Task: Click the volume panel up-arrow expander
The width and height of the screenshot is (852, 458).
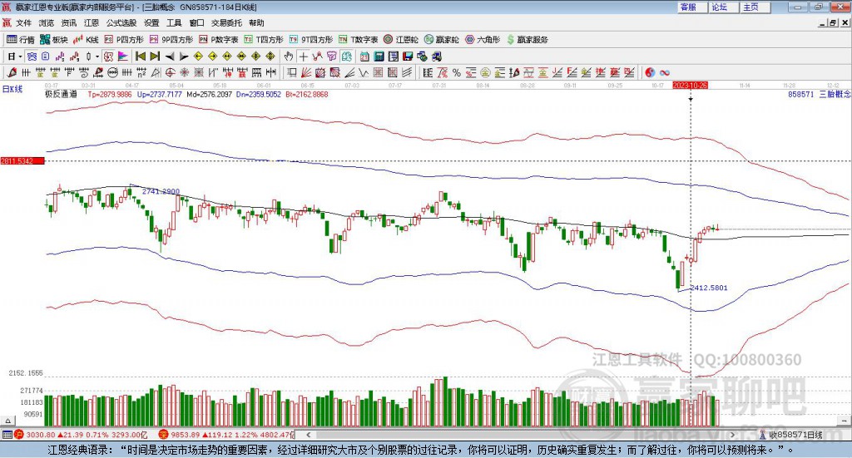Action: [7, 421]
